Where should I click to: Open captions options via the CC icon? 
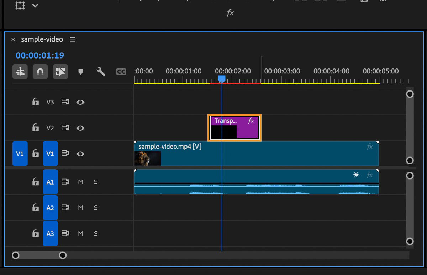pos(121,72)
